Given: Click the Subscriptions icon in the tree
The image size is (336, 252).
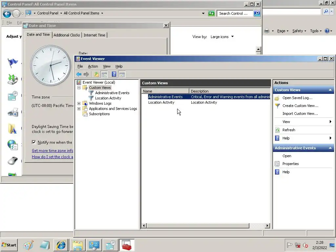Looking at the screenshot, I should pyautogui.click(x=85, y=114).
